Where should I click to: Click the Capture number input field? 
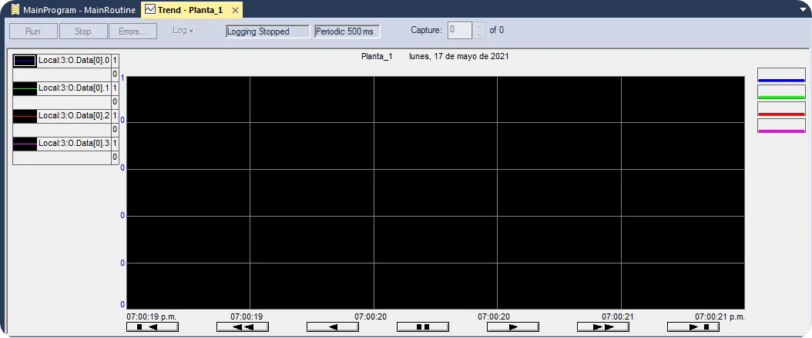pos(460,31)
